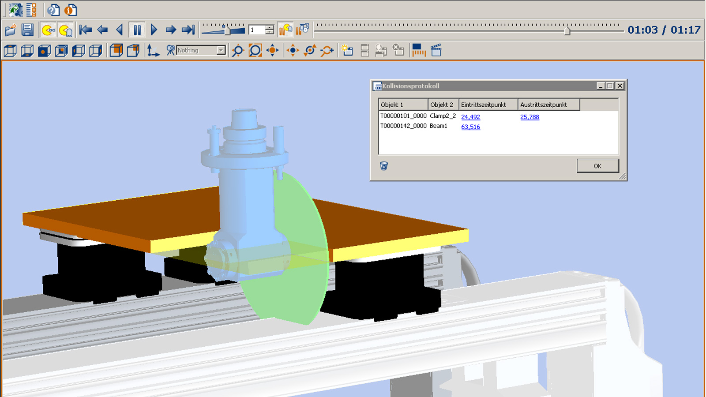The image size is (706, 397).
Task: Jump to simulation start
Action: pyautogui.click(x=86, y=30)
